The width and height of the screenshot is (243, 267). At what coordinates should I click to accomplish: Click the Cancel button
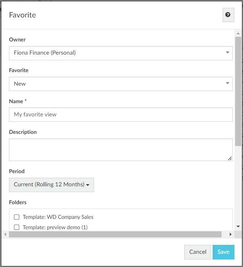198,252
